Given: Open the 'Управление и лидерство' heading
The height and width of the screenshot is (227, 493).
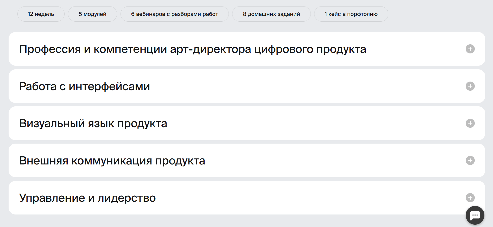Looking at the screenshot, I should click(87, 198).
